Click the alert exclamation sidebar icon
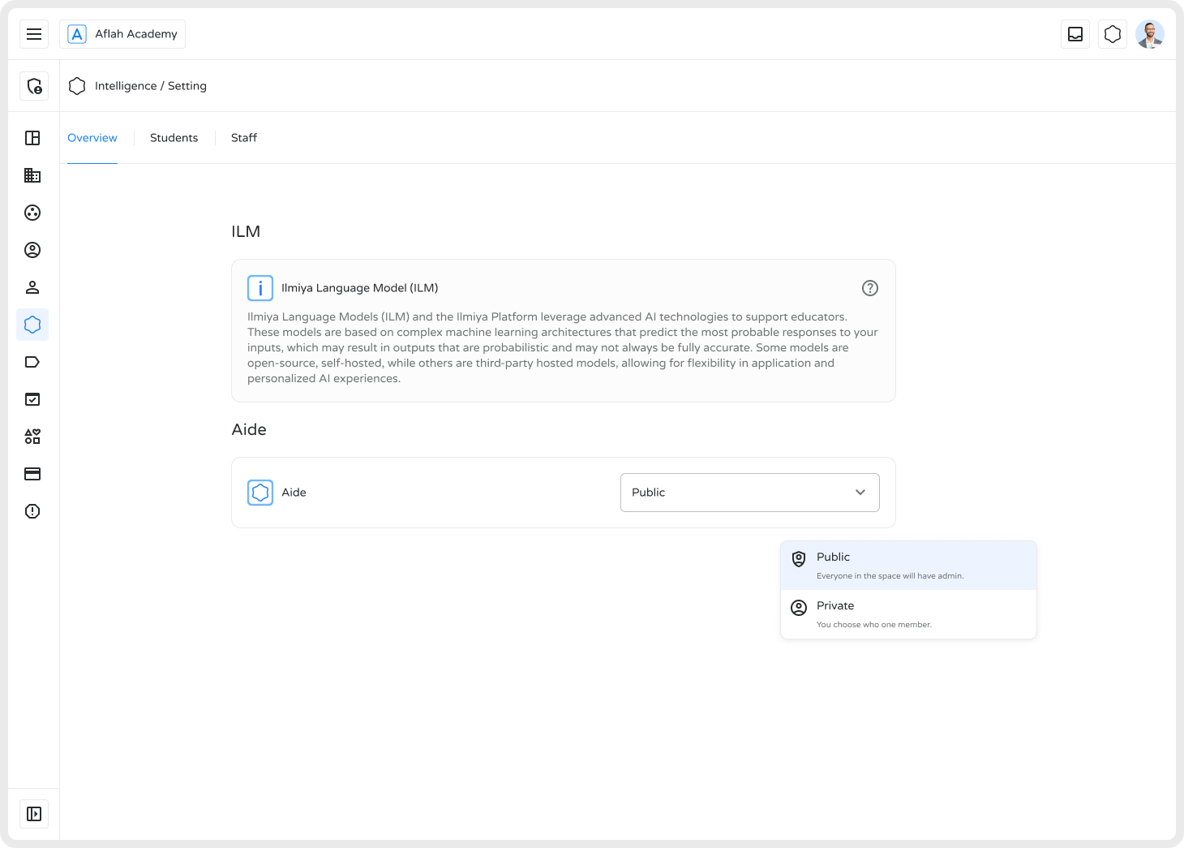The image size is (1184, 848). pyautogui.click(x=32, y=511)
